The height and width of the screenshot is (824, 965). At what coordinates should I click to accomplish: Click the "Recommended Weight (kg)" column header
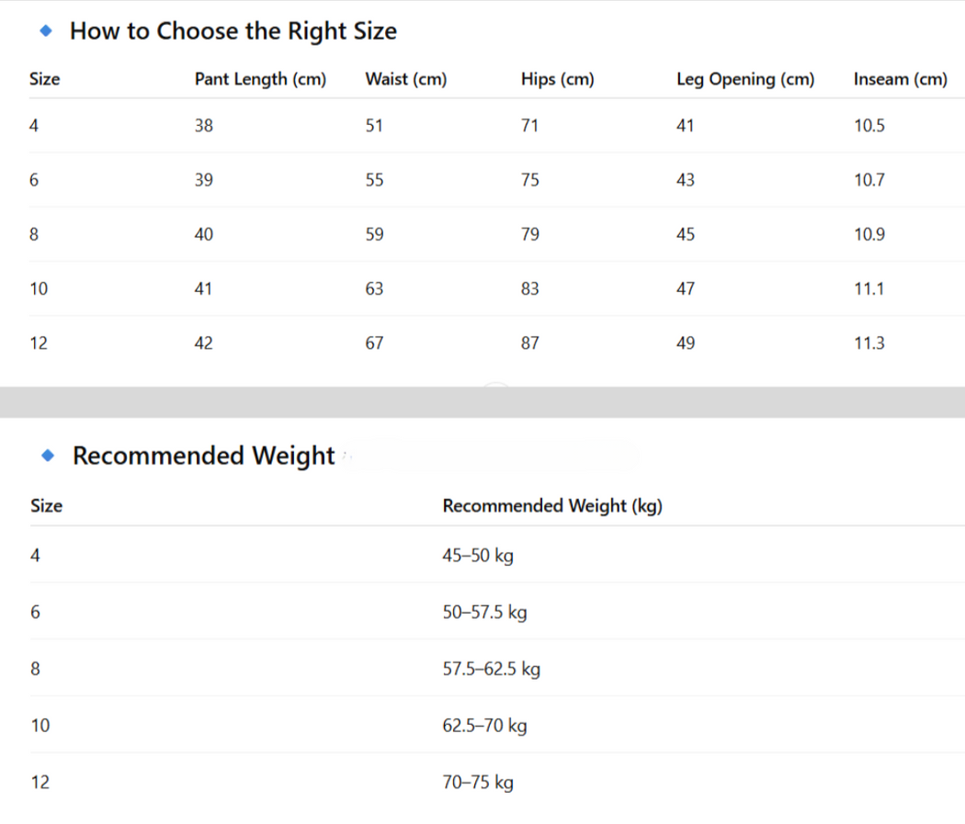click(552, 506)
